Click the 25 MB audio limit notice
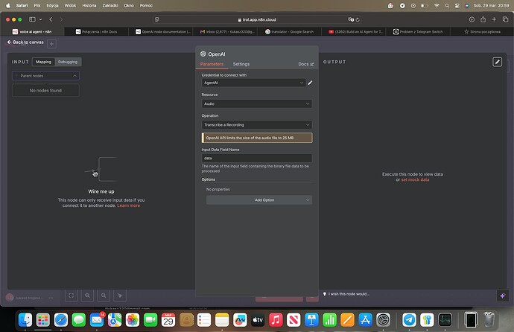This screenshot has width=514, height=332. 257,138
